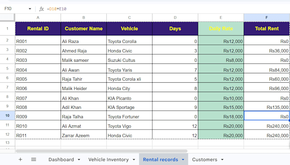Screen dimensions: 290x165
Task: Select cell Ahmed Raja
Action: [84, 50]
